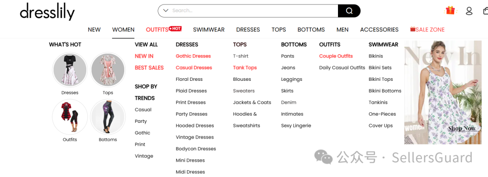488x177 pixels.
Task: Go to Gothic Dresses link
Action: coord(193,56)
